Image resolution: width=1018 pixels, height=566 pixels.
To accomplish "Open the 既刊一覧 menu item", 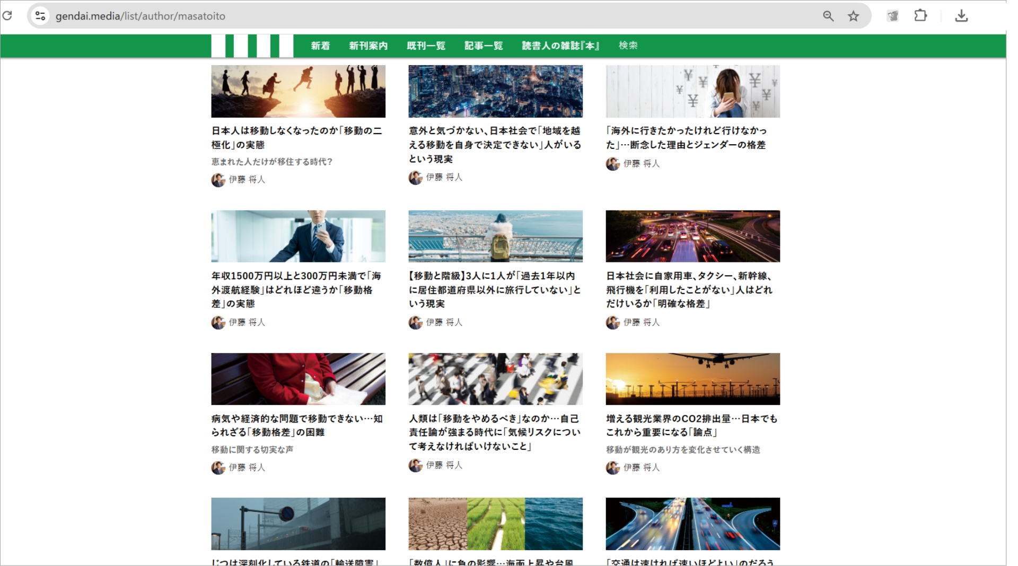I will (426, 46).
